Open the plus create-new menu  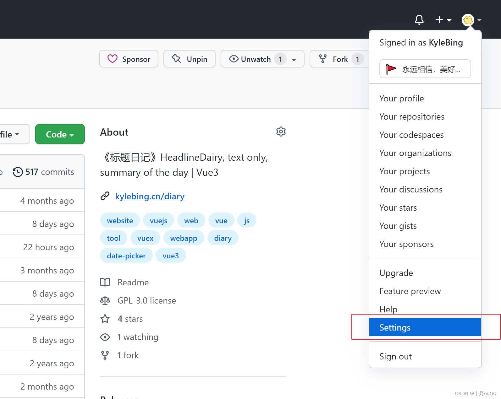tap(443, 20)
